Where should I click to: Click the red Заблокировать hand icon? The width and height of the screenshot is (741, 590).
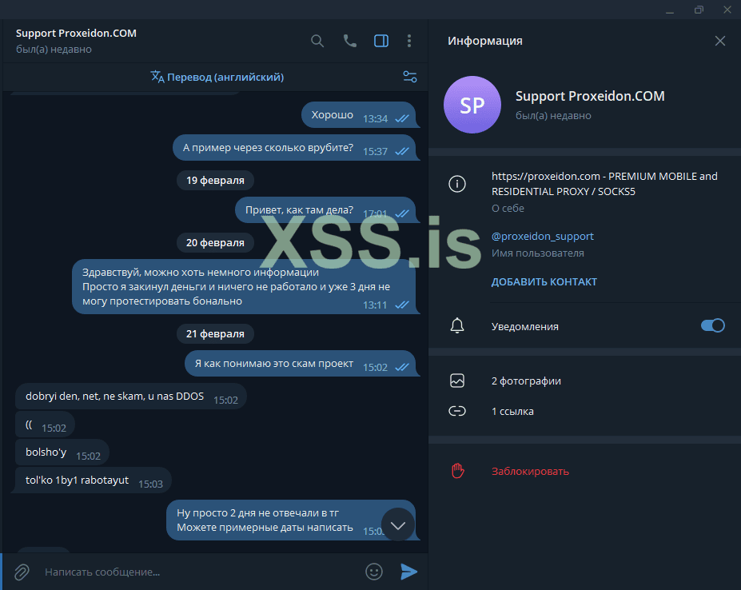tap(457, 471)
